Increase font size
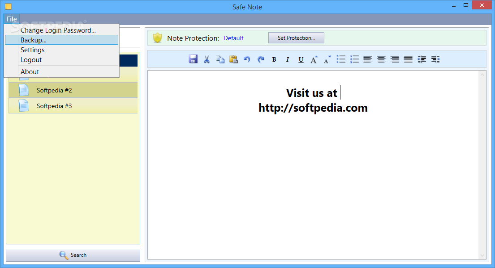 coord(314,59)
